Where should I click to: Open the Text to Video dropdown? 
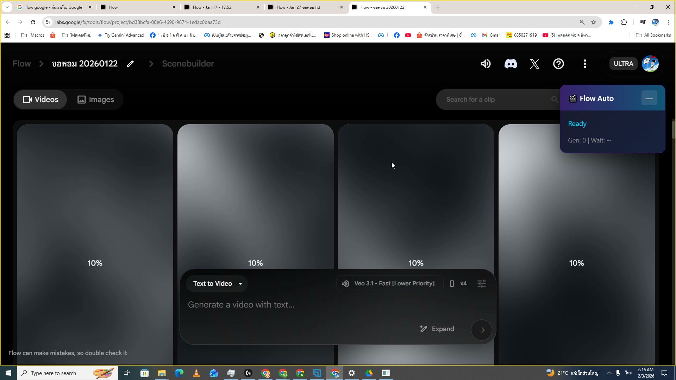[217, 283]
